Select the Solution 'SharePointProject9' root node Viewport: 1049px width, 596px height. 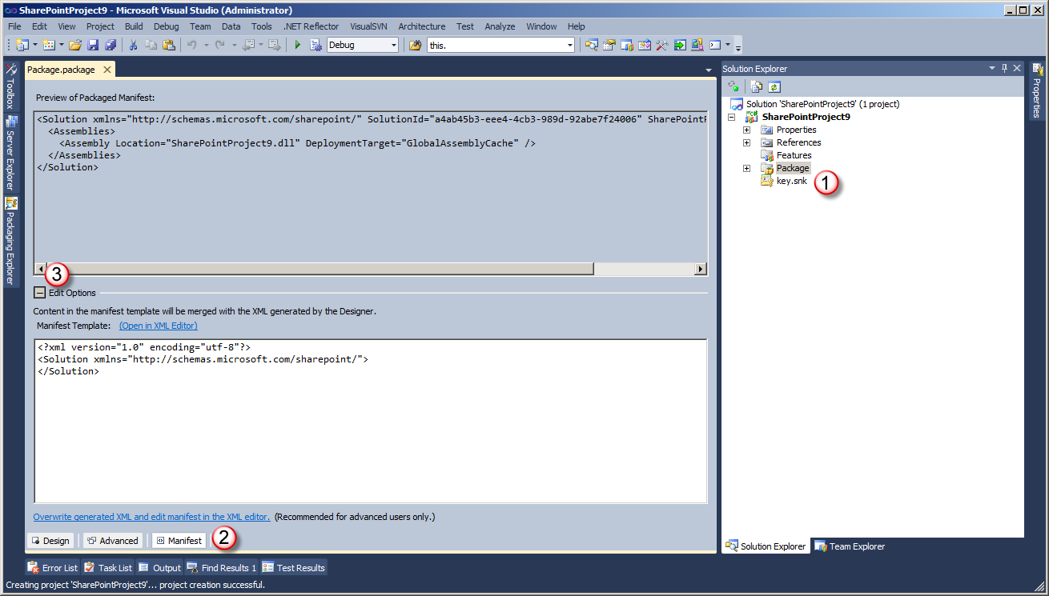click(x=822, y=104)
